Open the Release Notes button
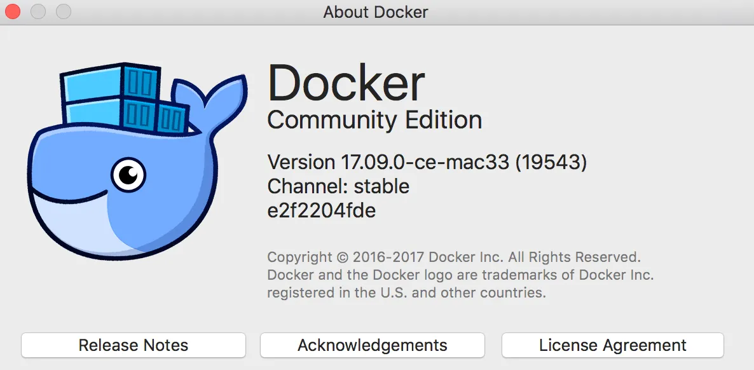 134,345
